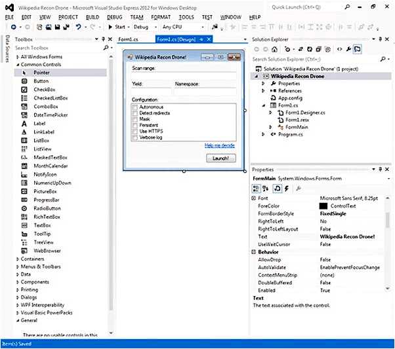
Task: Select the TextBox control in Toolbox
Action: tap(42, 225)
